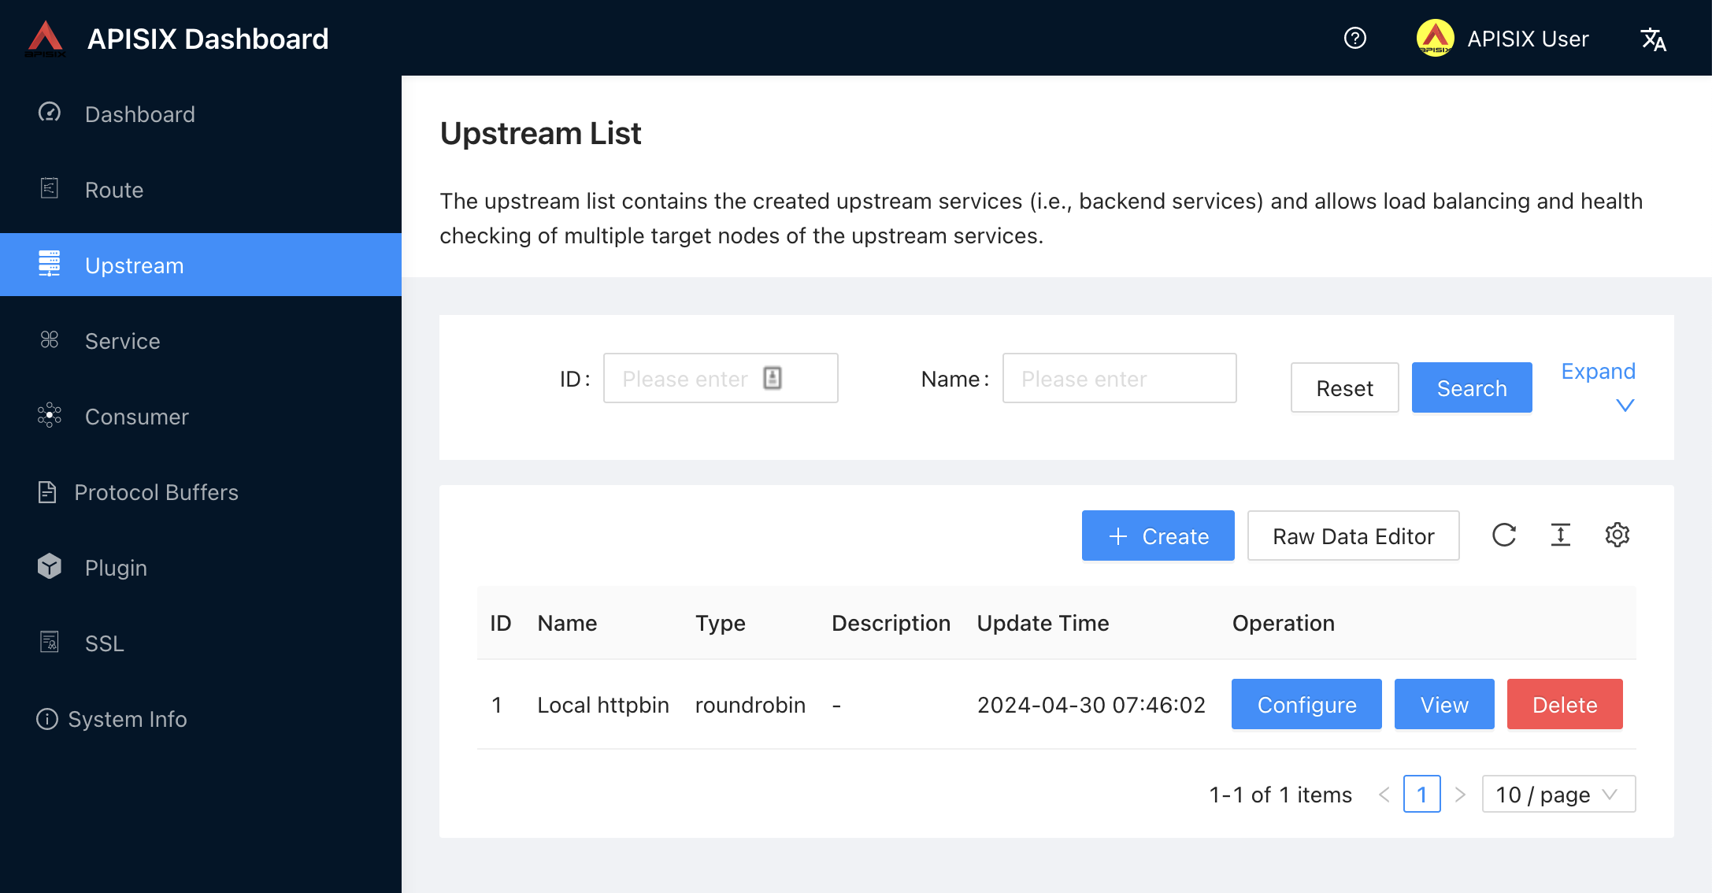Navigate to Plugin in sidebar
The width and height of the screenshot is (1712, 893).
pos(116,568)
